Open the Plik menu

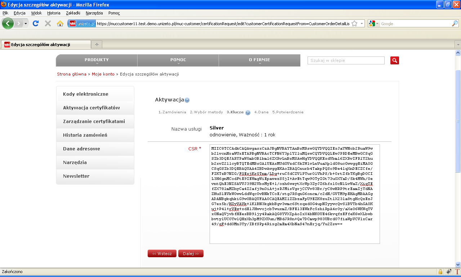pos(5,13)
